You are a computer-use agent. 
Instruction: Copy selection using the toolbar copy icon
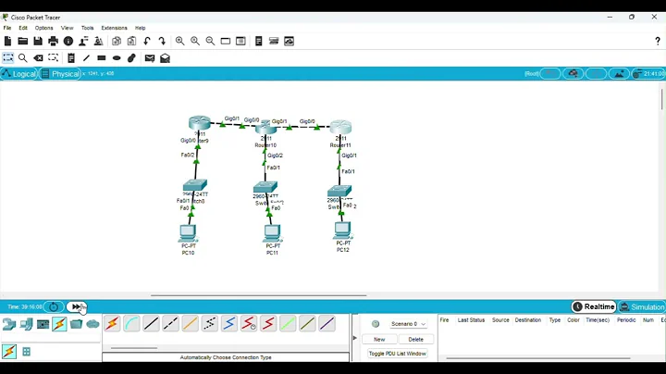tap(117, 42)
